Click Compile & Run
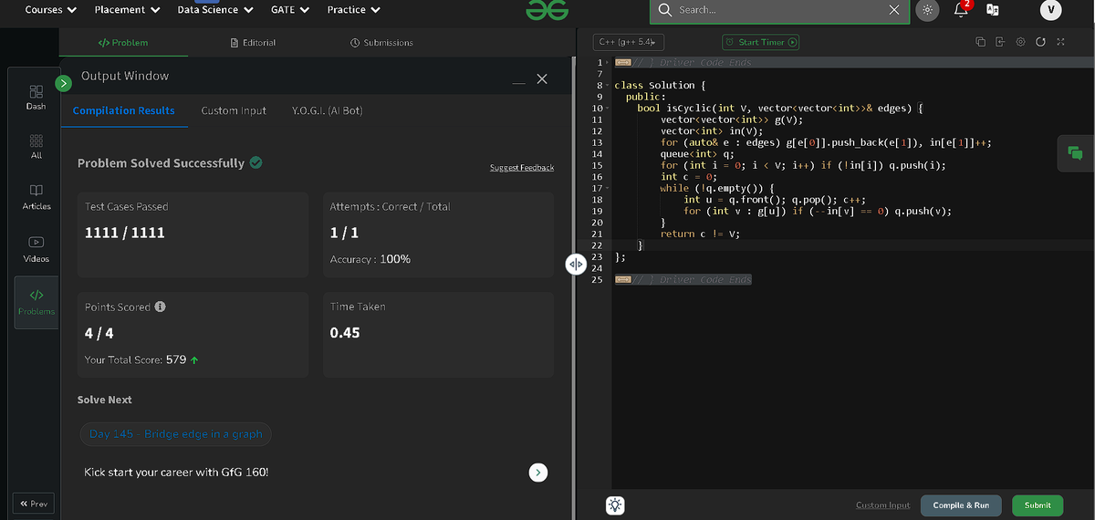The width and height of the screenshot is (1095, 520). pyautogui.click(x=961, y=504)
